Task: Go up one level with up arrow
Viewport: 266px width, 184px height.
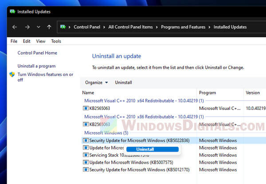Action: coord(49,27)
